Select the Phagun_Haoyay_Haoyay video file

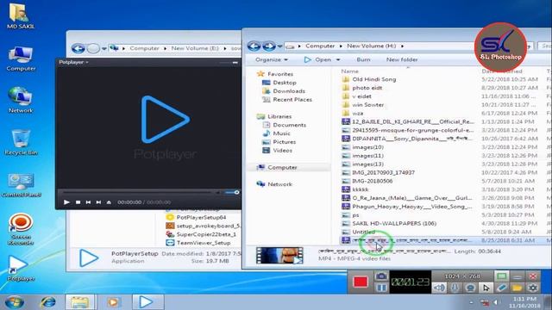point(412,207)
